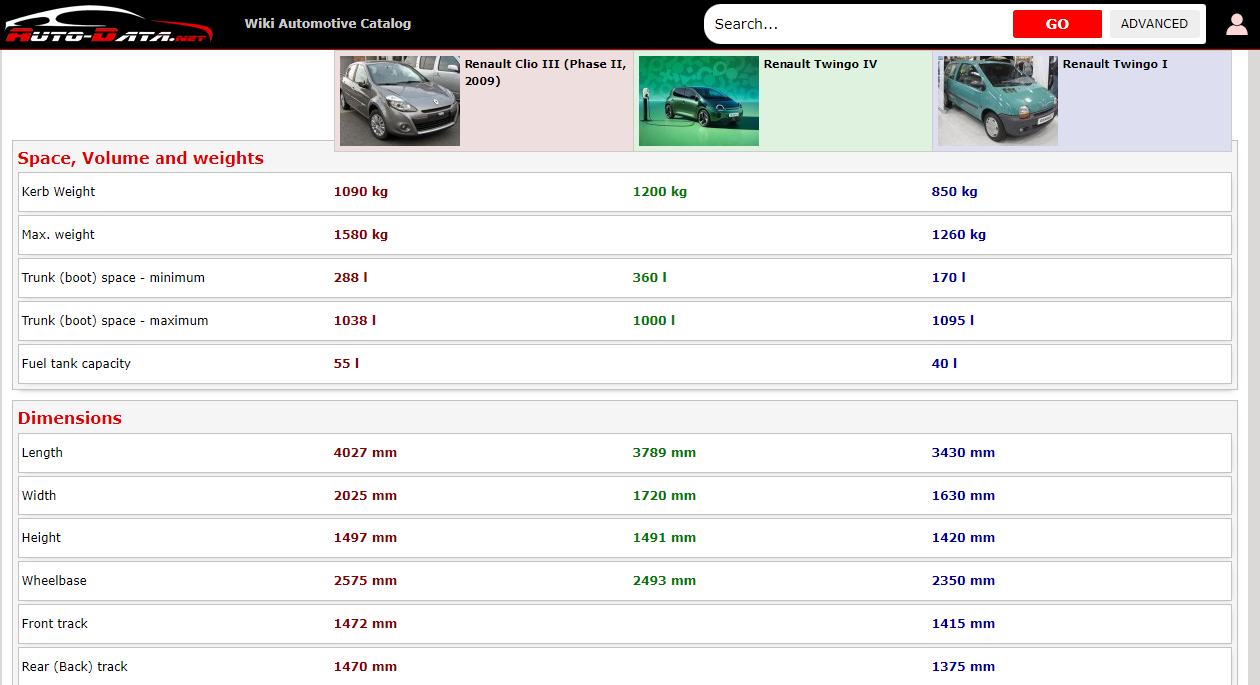Click the Fuel tank capacity row label

(x=76, y=364)
